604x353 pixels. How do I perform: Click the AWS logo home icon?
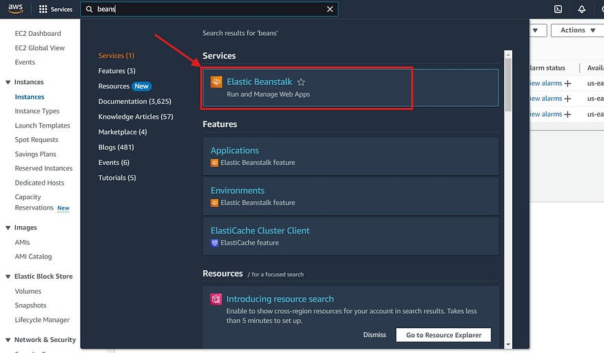15,9
